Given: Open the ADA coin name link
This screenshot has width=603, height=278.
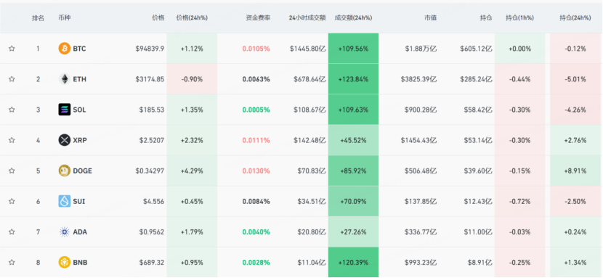Looking at the screenshot, I should coord(80,232).
